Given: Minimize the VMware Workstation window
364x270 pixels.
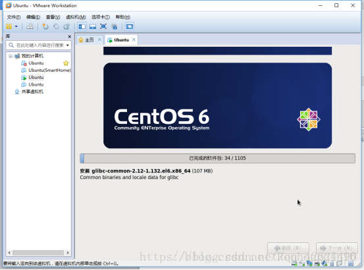Looking at the screenshot, I should click(321, 5).
